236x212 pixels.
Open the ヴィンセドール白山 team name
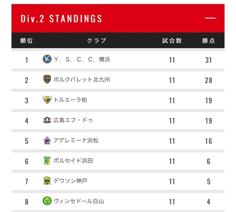pyautogui.click(x=79, y=201)
